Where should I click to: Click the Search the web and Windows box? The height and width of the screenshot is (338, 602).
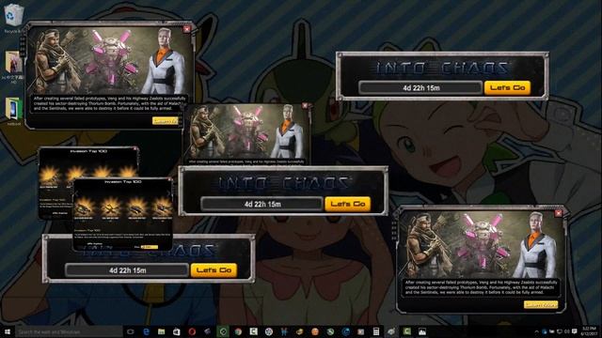tap(69, 331)
